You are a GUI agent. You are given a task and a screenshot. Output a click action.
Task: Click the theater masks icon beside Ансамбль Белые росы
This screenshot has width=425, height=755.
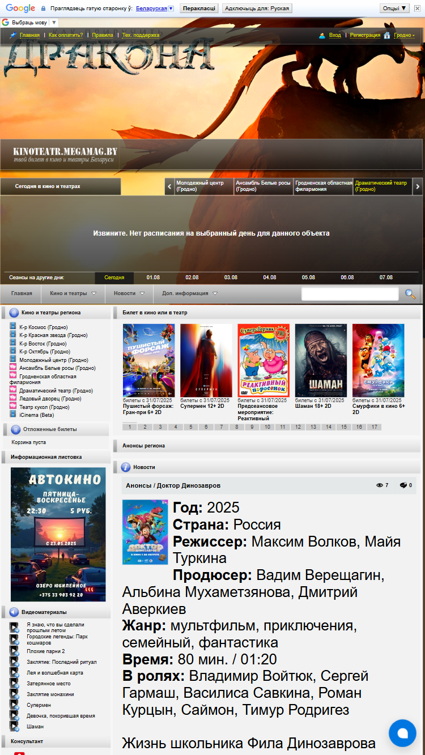coord(13,368)
